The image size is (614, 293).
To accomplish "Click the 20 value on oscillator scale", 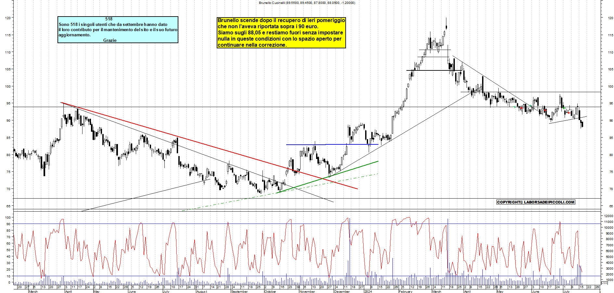I will pyautogui.click(x=8, y=269).
